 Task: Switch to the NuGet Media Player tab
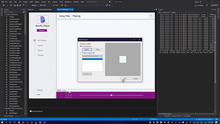pyautogui.click(x=45, y=9)
